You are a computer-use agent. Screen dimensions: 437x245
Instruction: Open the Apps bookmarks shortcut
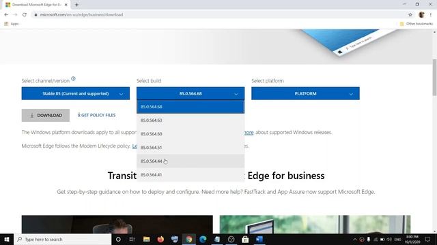(x=12, y=24)
